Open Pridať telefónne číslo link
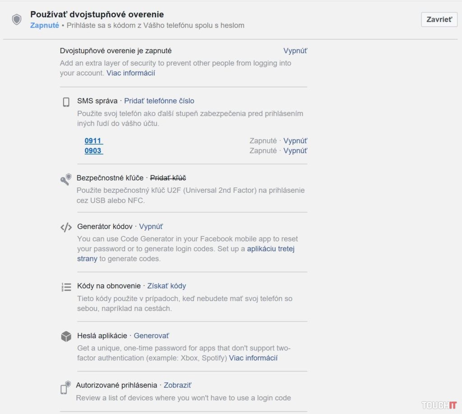The image size is (462, 414). tap(159, 101)
